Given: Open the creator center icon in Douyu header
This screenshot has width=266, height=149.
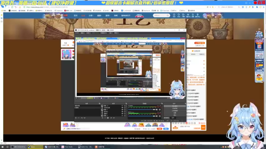Looking at the screenshot, I should coord(198,15).
